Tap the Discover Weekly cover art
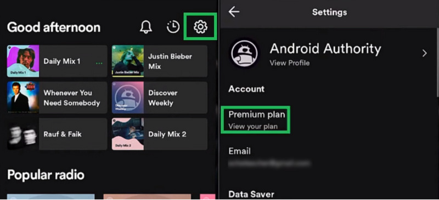439x200 pixels. (x=128, y=98)
